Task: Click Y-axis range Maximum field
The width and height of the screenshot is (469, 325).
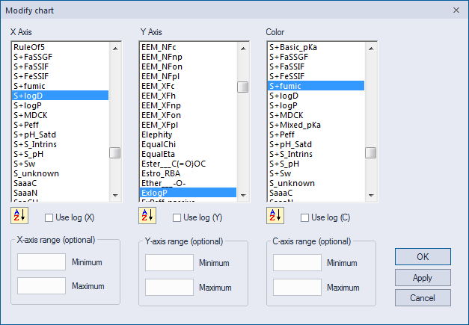Action: click(x=169, y=288)
